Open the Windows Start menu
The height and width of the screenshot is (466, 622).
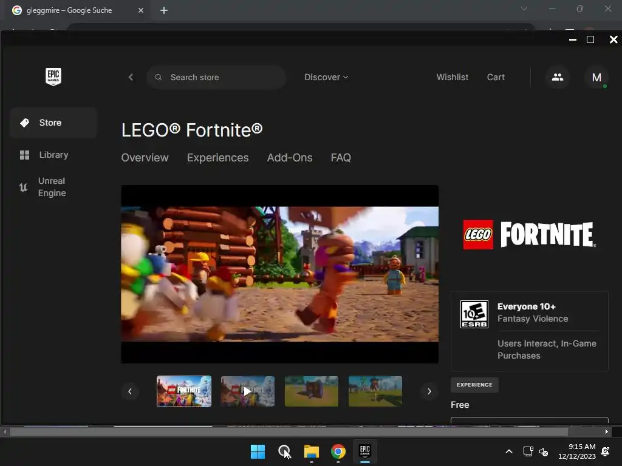[258, 451]
